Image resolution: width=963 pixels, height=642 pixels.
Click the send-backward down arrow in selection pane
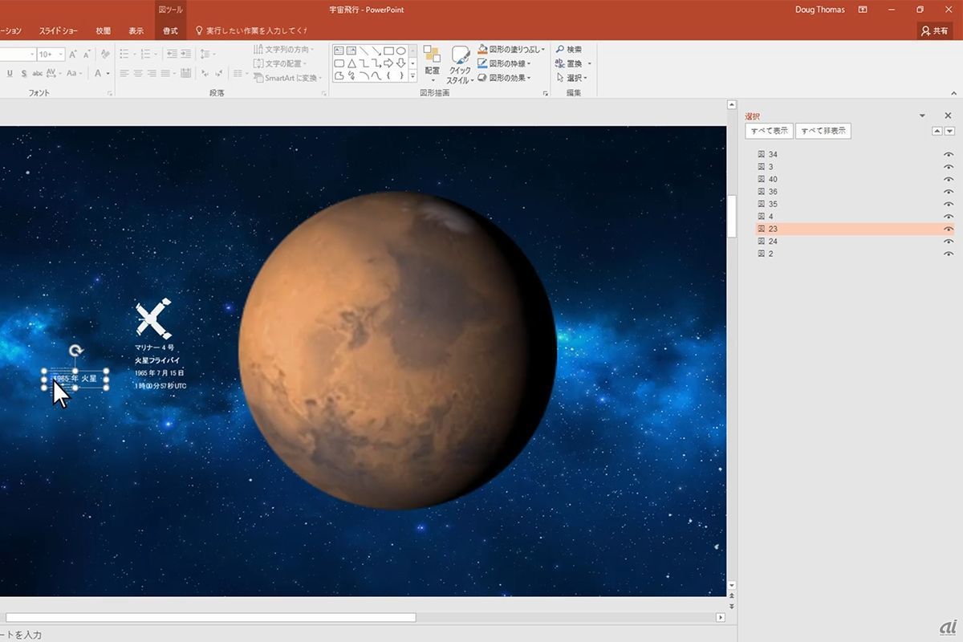[x=949, y=131]
